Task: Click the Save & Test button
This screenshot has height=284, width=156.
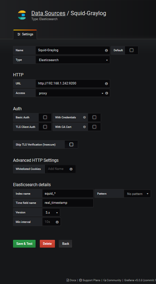Action: pyautogui.click(x=24, y=244)
